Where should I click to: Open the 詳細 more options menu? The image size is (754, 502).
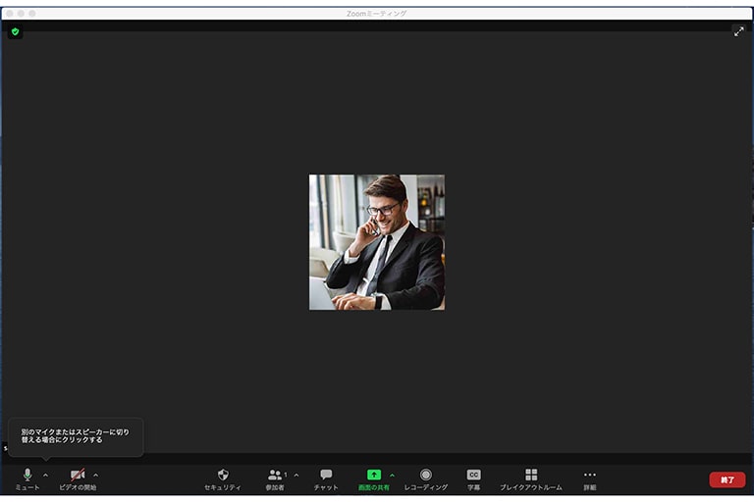click(x=590, y=479)
